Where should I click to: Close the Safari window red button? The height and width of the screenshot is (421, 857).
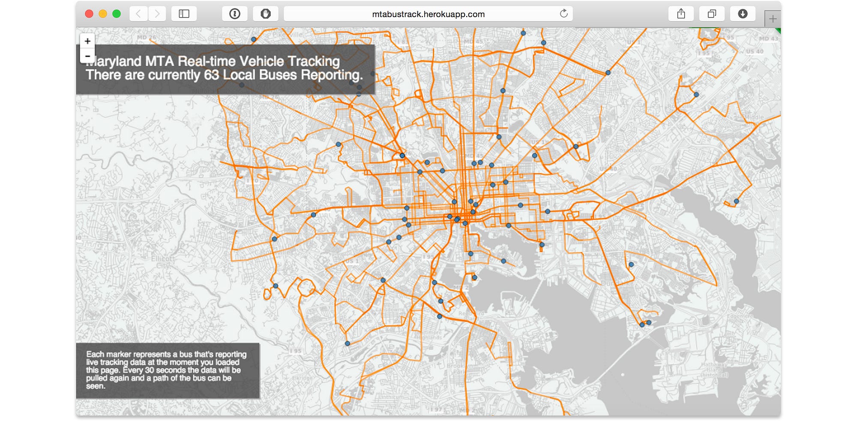tap(89, 14)
